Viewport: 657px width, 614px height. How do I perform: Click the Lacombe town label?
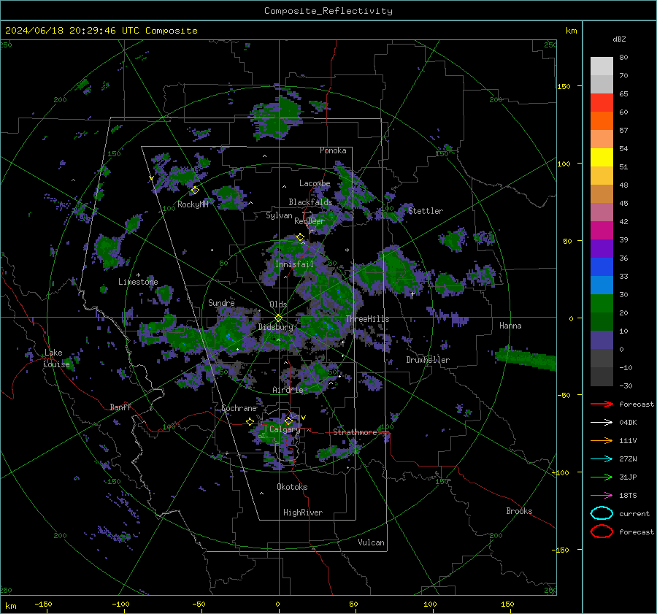point(315,183)
